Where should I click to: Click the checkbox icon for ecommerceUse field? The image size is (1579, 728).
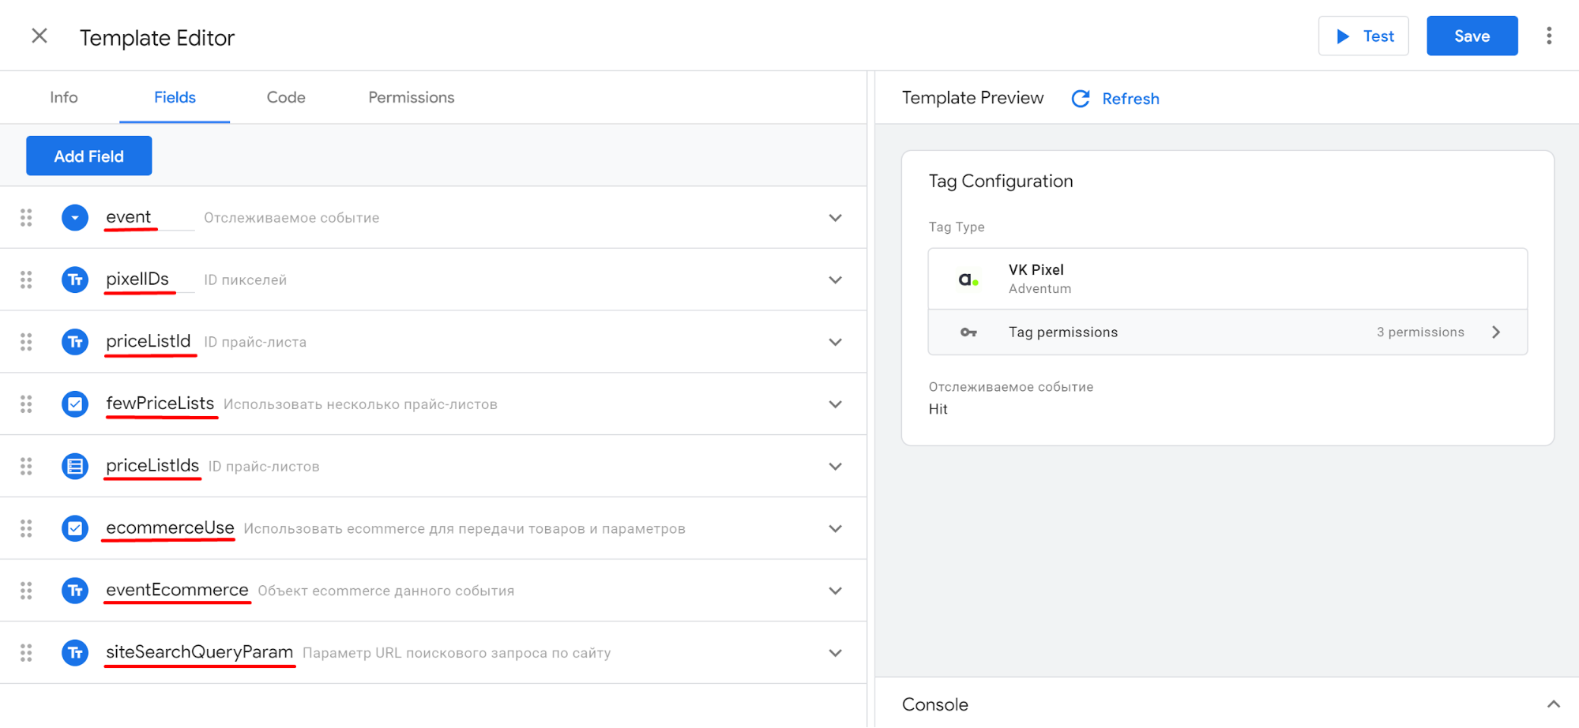pyautogui.click(x=75, y=528)
